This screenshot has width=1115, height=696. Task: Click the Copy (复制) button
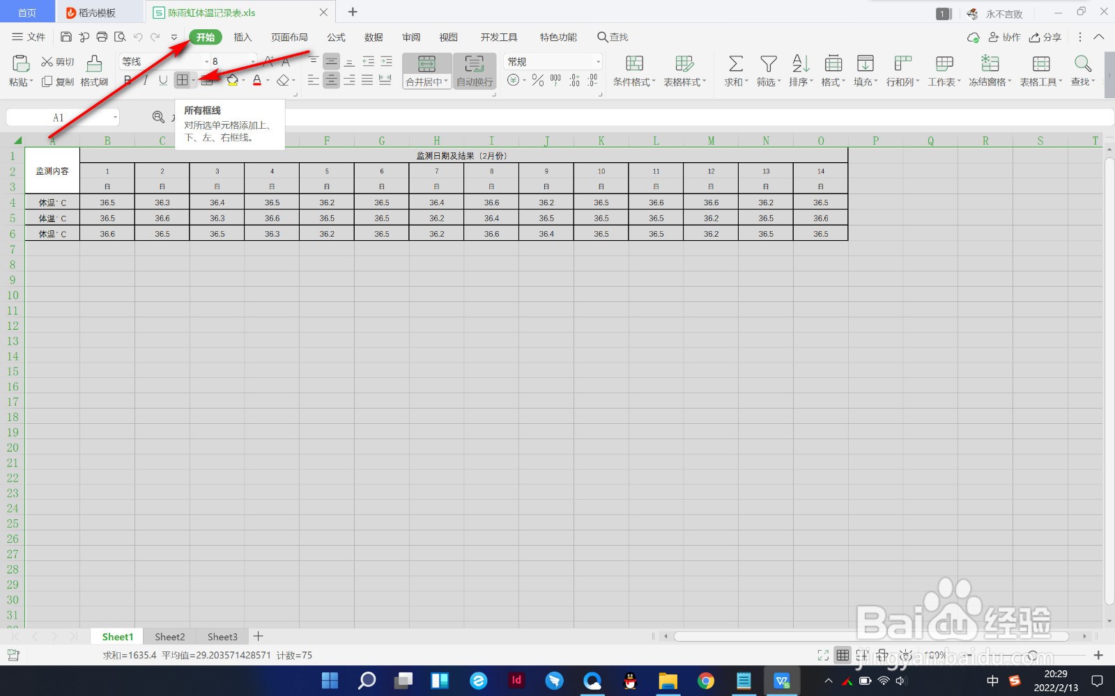pyautogui.click(x=58, y=81)
